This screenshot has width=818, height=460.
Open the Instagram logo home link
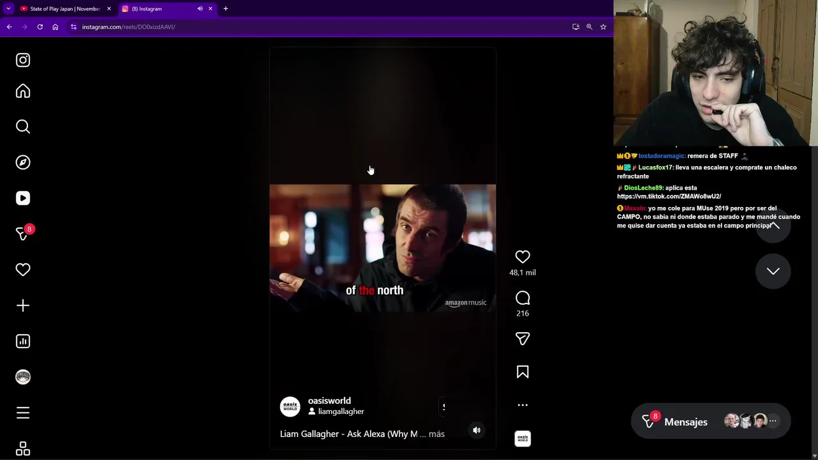(23, 60)
